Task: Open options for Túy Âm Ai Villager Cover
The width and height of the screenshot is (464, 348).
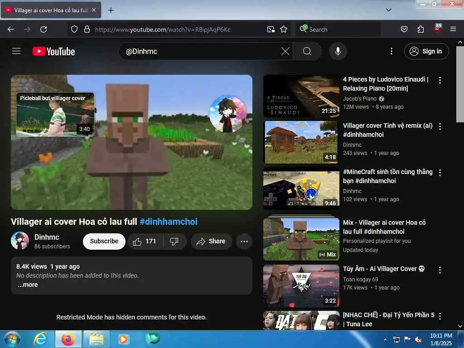Action: 440,270
